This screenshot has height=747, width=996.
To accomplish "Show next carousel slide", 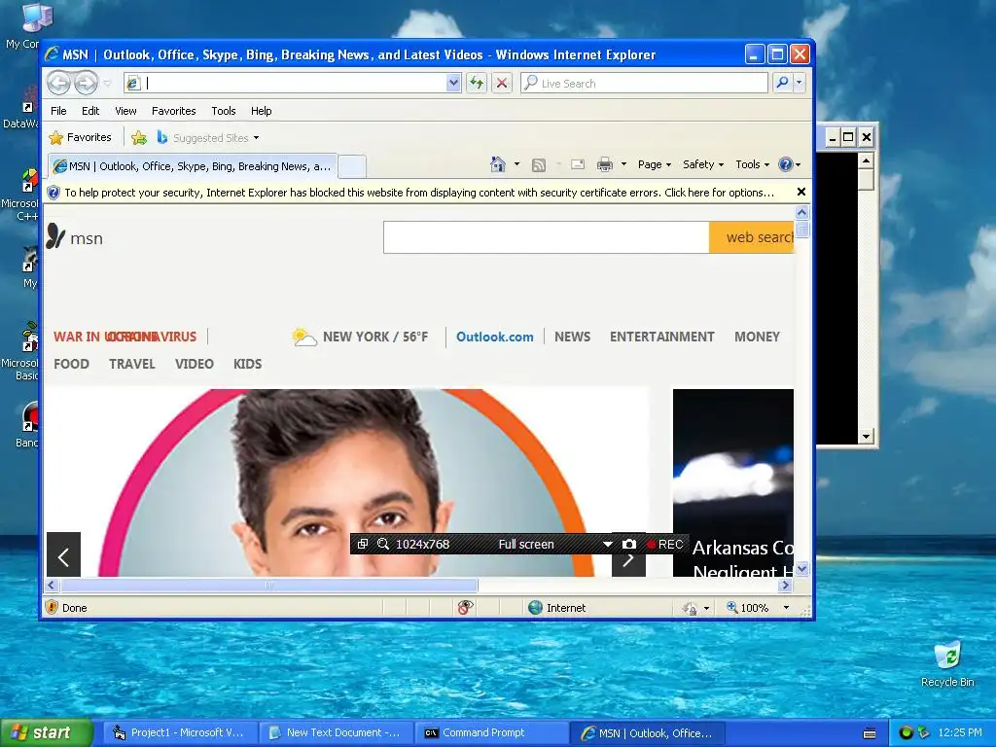I will click(x=628, y=561).
